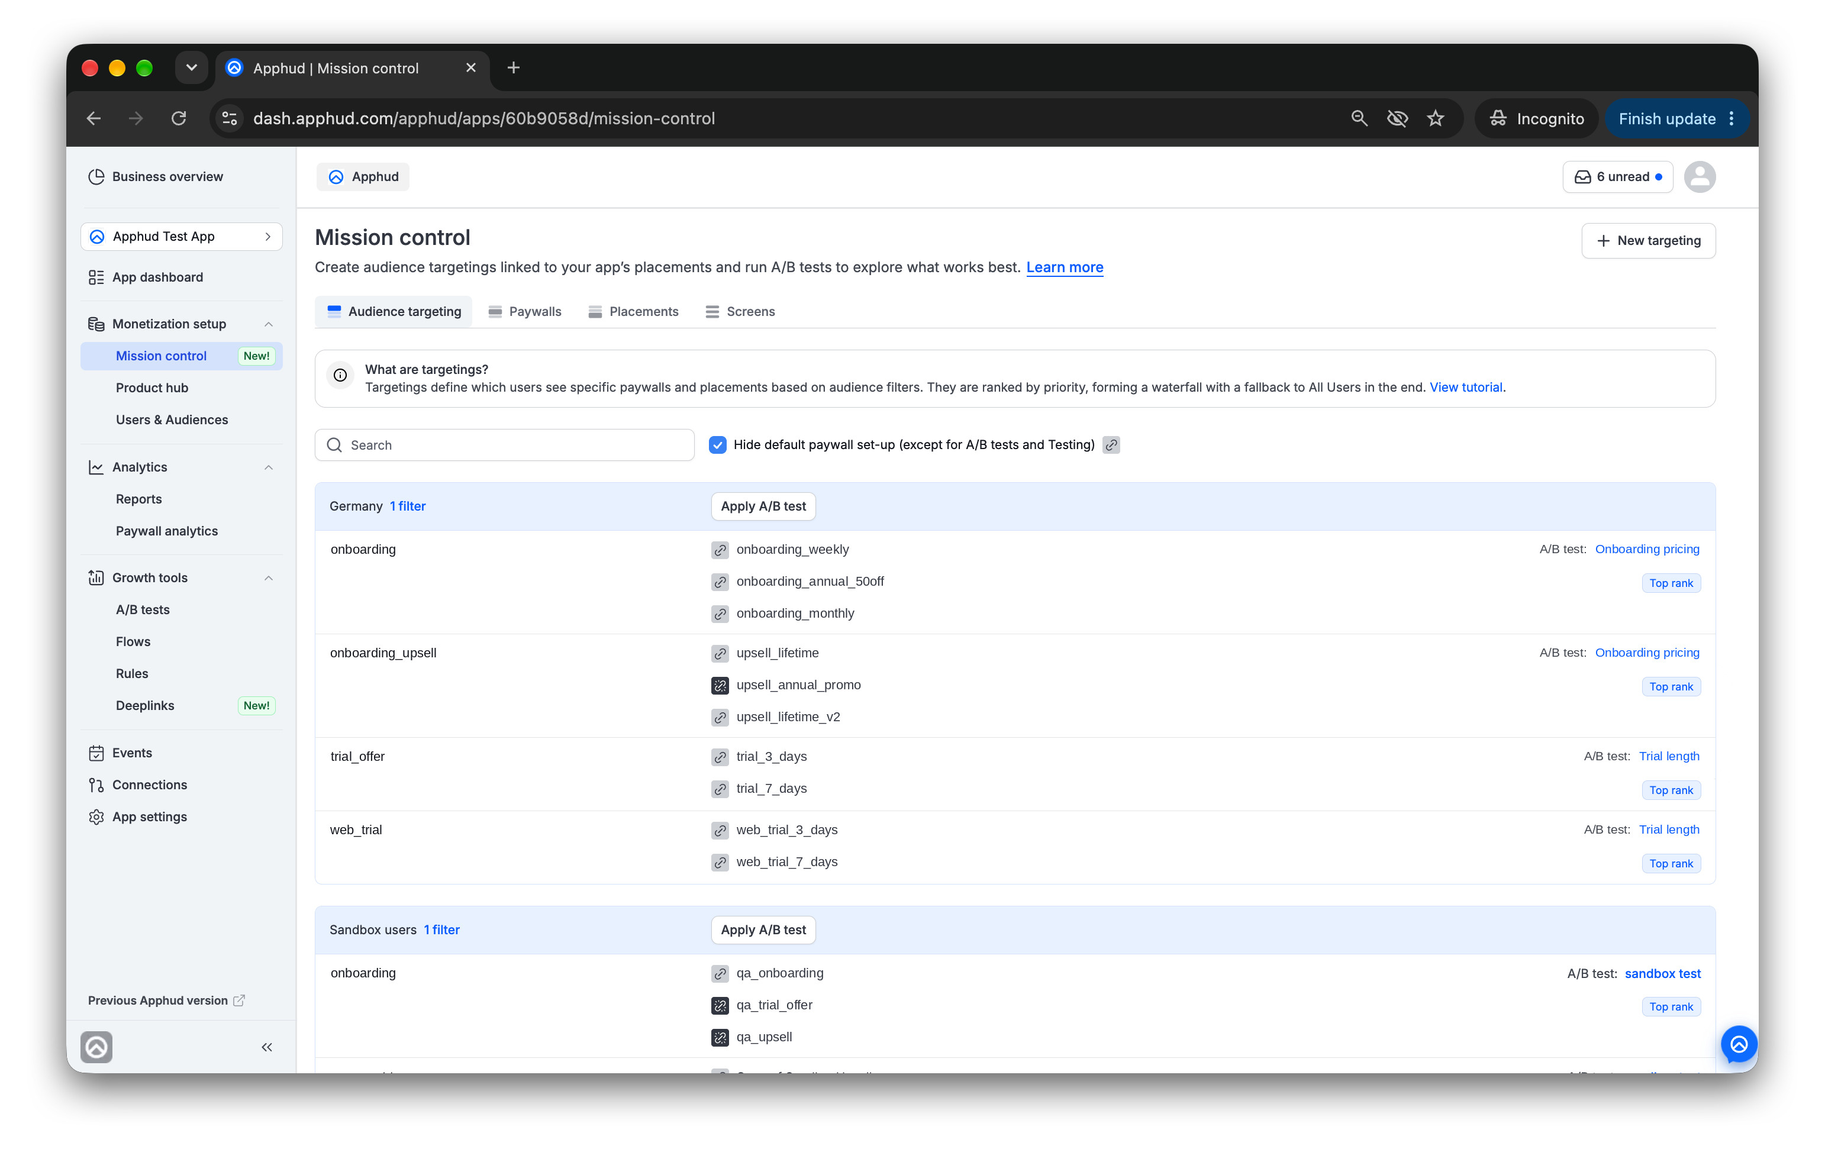Click the icon next to qa_trial_offer

tap(720, 1005)
